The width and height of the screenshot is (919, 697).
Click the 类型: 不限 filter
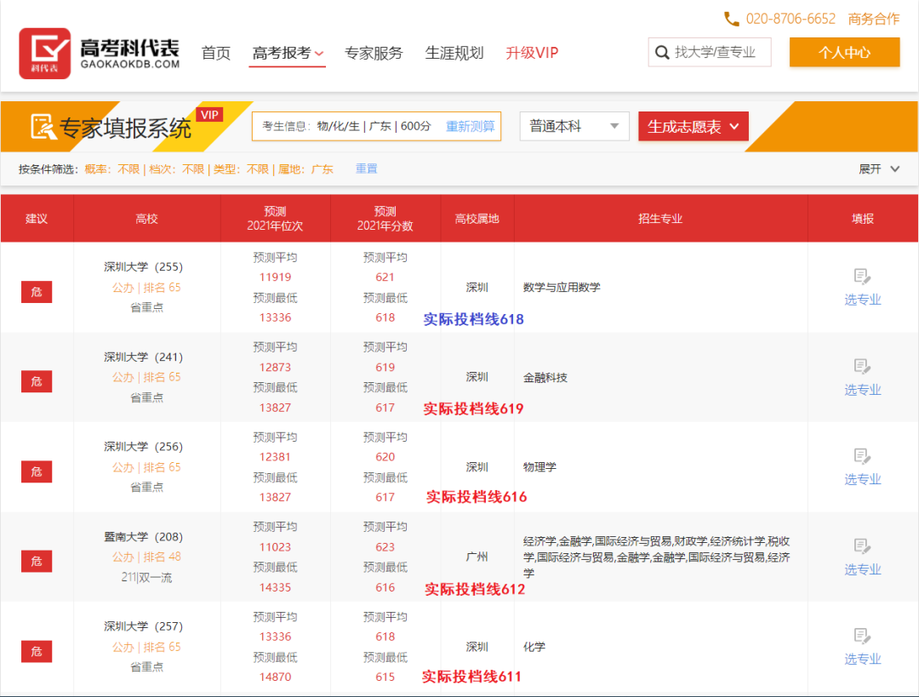click(x=241, y=169)
